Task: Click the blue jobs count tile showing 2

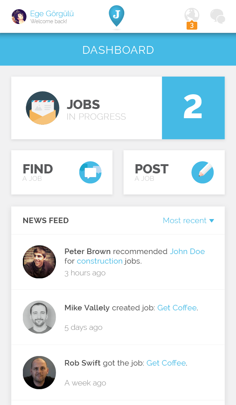Action: [193, 108]
